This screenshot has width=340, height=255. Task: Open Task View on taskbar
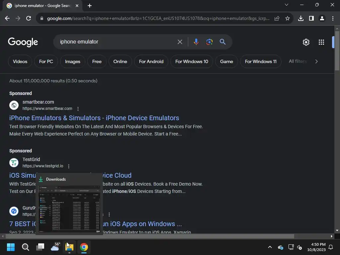pyautogui.click(x=40, y=247)
